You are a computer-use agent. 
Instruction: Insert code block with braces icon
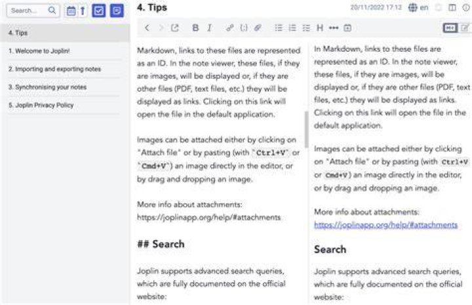[x=244, y=28]
